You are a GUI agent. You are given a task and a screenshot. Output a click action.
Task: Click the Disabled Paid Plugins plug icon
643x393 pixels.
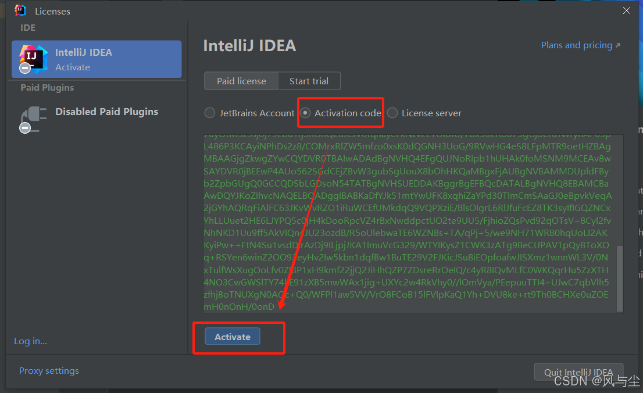click(x=33, y=118)
